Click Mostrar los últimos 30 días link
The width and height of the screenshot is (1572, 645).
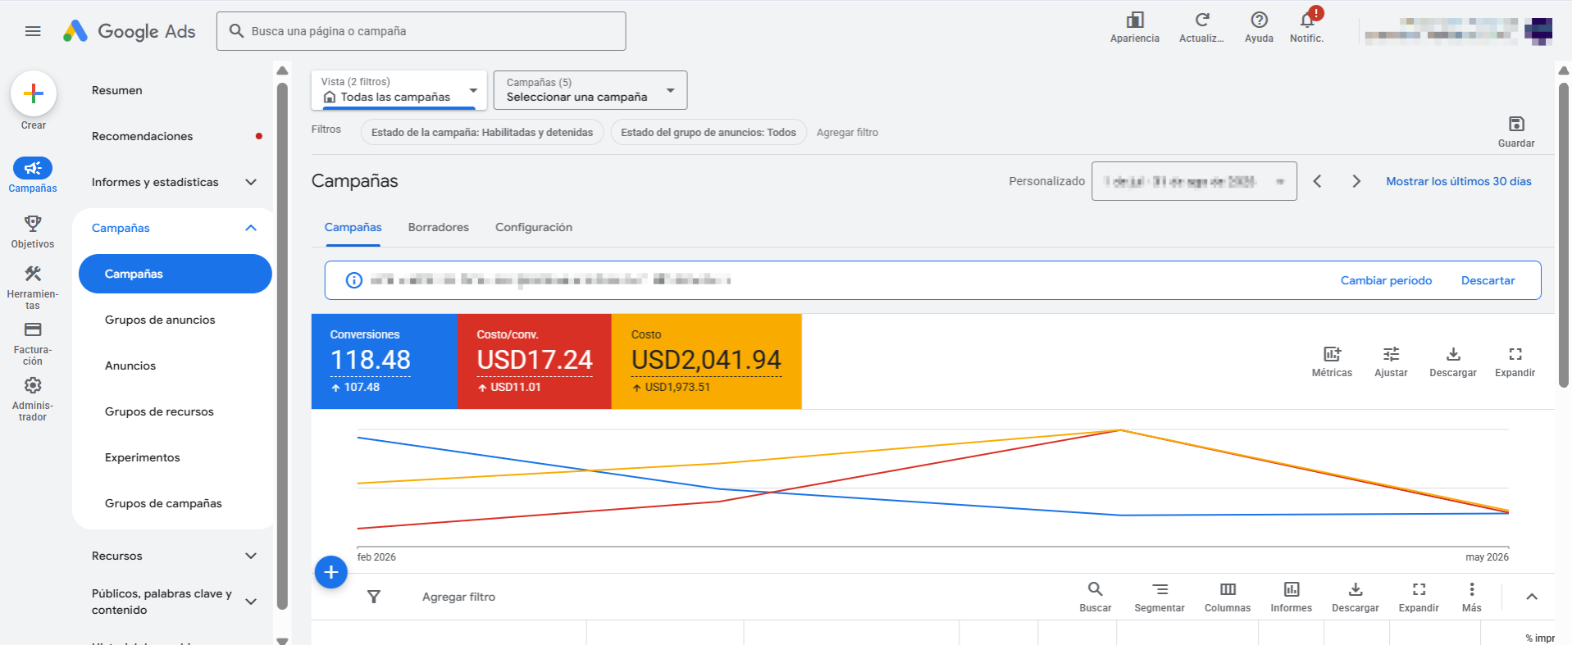click(1459, 181)
